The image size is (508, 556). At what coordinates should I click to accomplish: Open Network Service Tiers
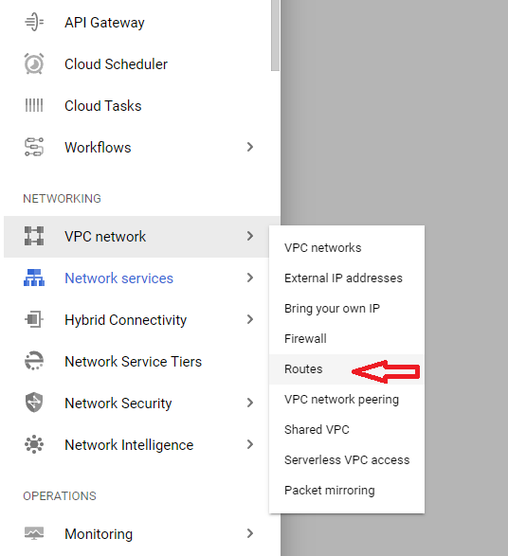click(x=133, y=361)
